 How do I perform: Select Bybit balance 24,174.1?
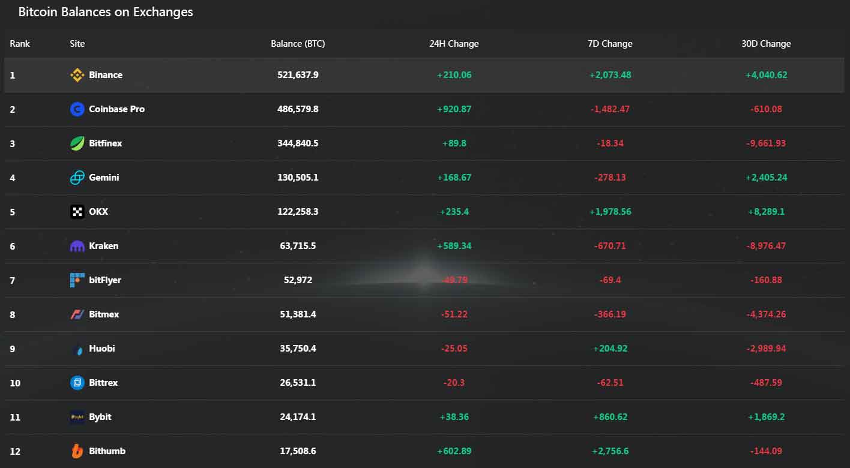click(298, 417)
